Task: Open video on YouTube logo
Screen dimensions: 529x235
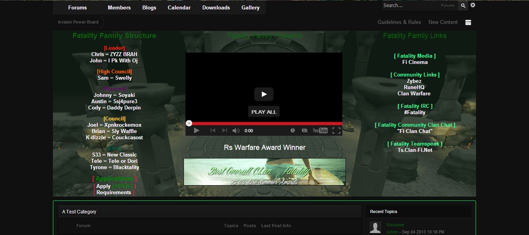Action: pyautogui.click(x=320, y=131)
